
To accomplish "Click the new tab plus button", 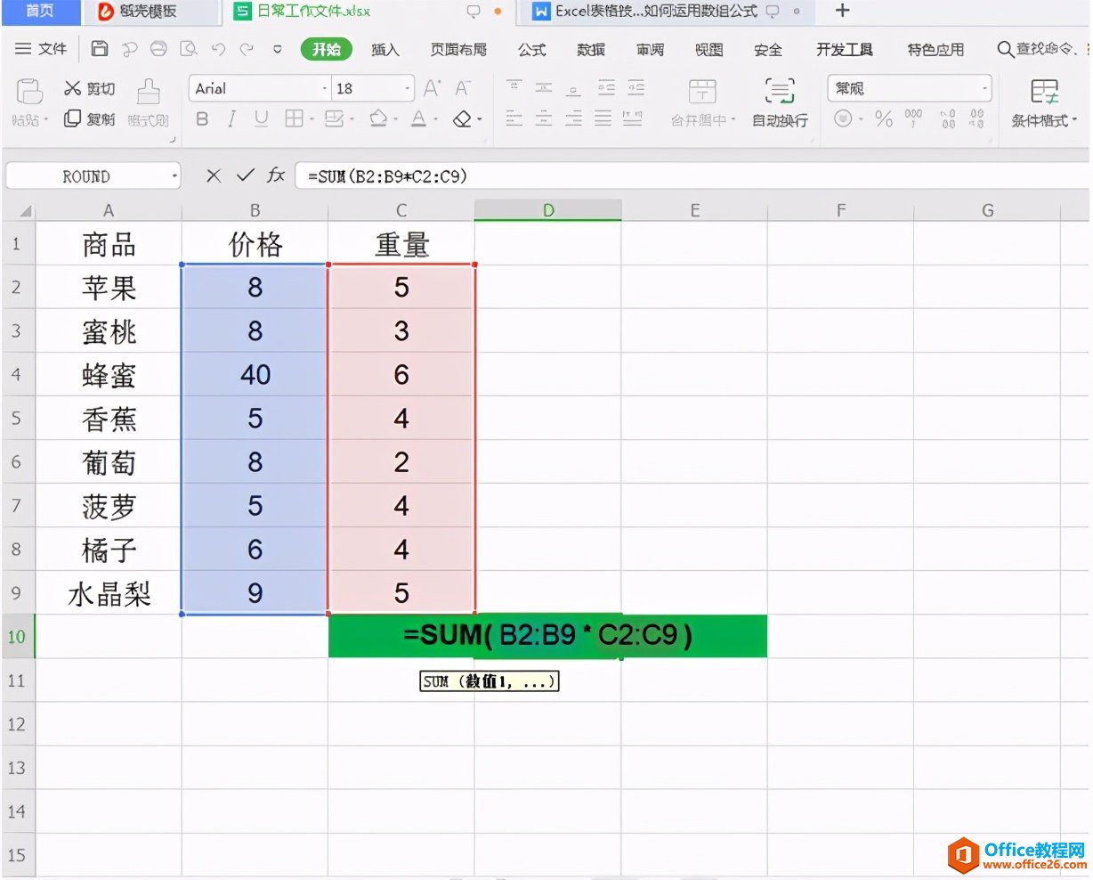I will click(x=842, y=11).
